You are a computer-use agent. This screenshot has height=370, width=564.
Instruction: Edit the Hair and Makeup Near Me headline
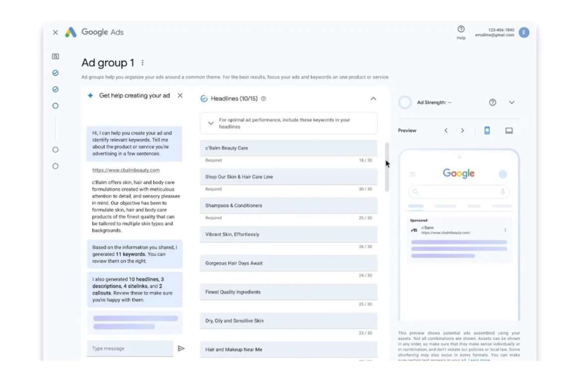(289, 350)
